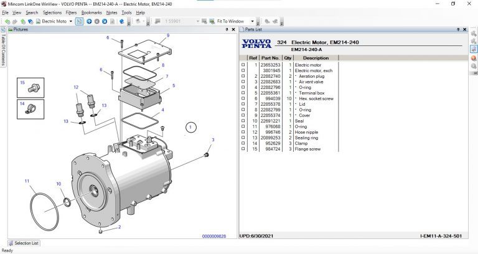Viewport: 478px width, 254px height.
Task: Tick the checkbox for Seal 22691221 row
Action: 243,121
